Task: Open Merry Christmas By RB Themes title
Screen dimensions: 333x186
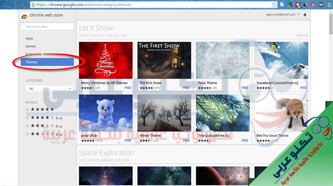Action: (104, 83)
